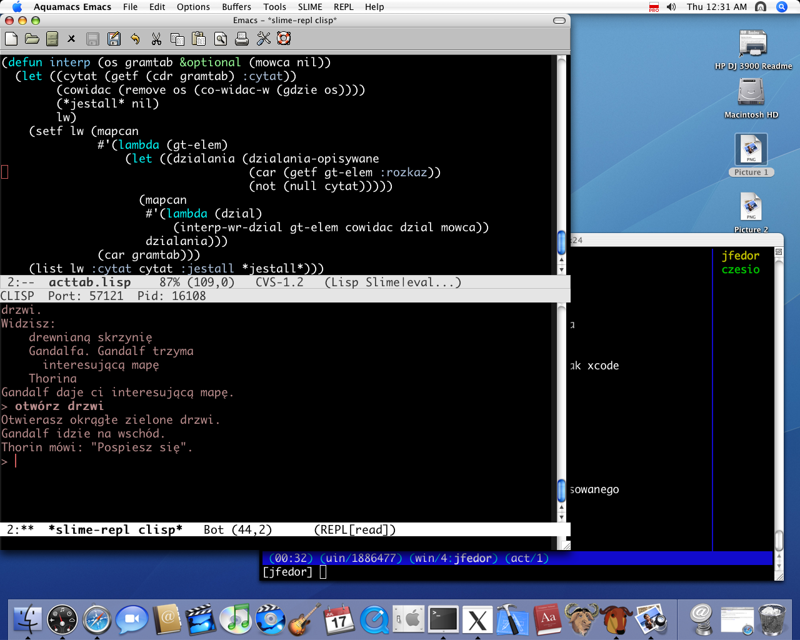Open preferences with the tools icon
Screen dimensions: 800x640
click(264, 39)
